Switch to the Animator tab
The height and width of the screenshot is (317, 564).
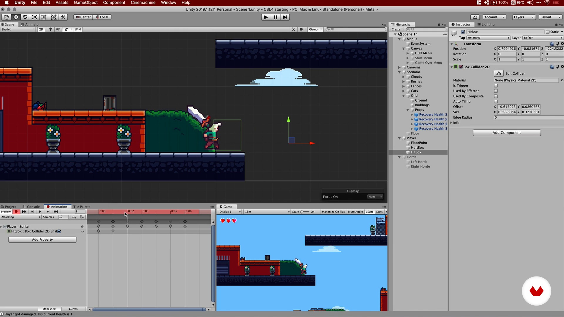[x=30, y=24]
